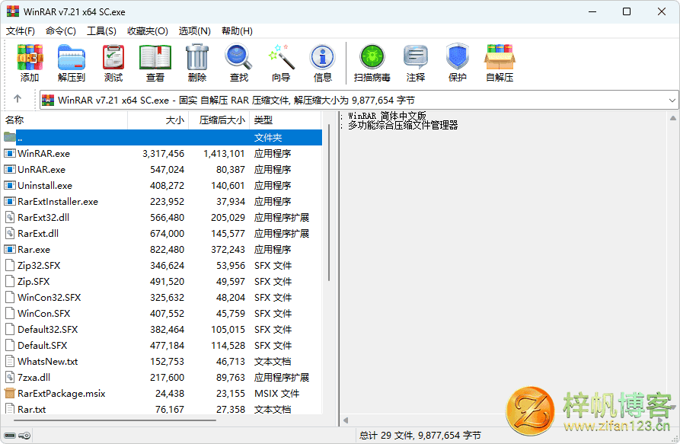Select the Zip.SFX row

[x=163, y=281]
